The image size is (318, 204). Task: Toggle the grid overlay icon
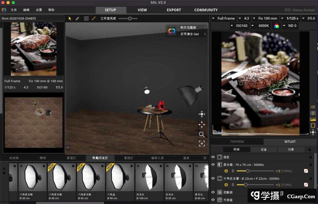(86, 18)
